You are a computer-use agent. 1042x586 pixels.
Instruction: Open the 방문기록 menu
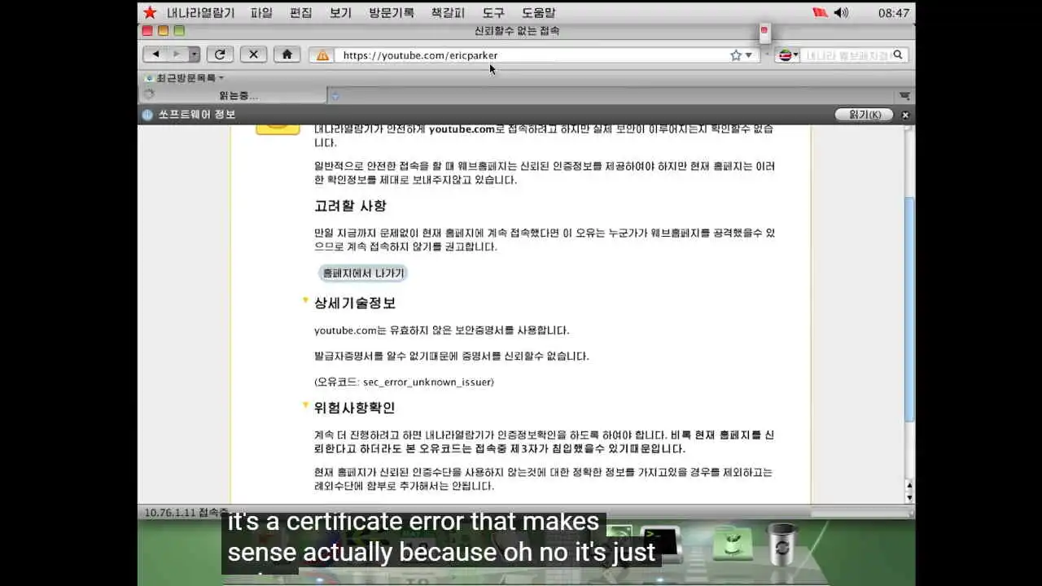point(391,13)
